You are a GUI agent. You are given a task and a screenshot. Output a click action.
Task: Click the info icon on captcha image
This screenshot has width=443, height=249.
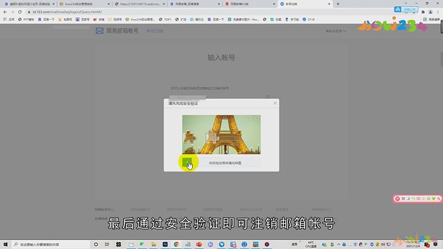[250, 118]
